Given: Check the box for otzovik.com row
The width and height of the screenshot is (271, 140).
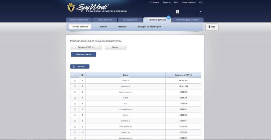Looking at the screenshot, I should [75, 132].
